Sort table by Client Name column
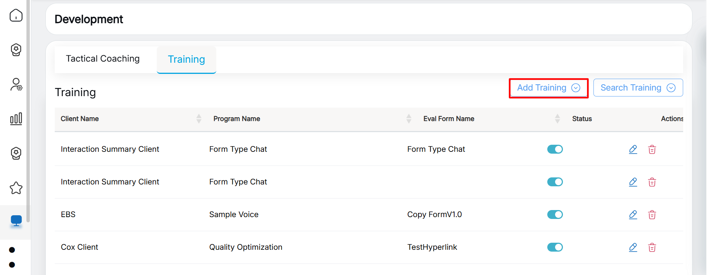 coord(199,119)
